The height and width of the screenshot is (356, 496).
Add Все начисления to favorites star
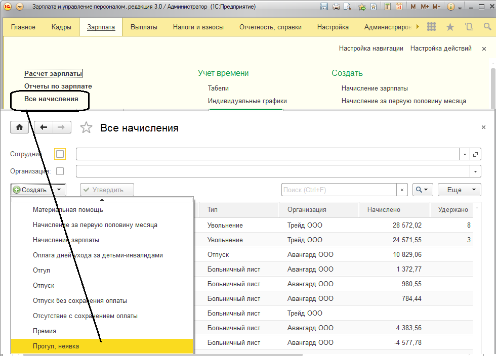87,128
